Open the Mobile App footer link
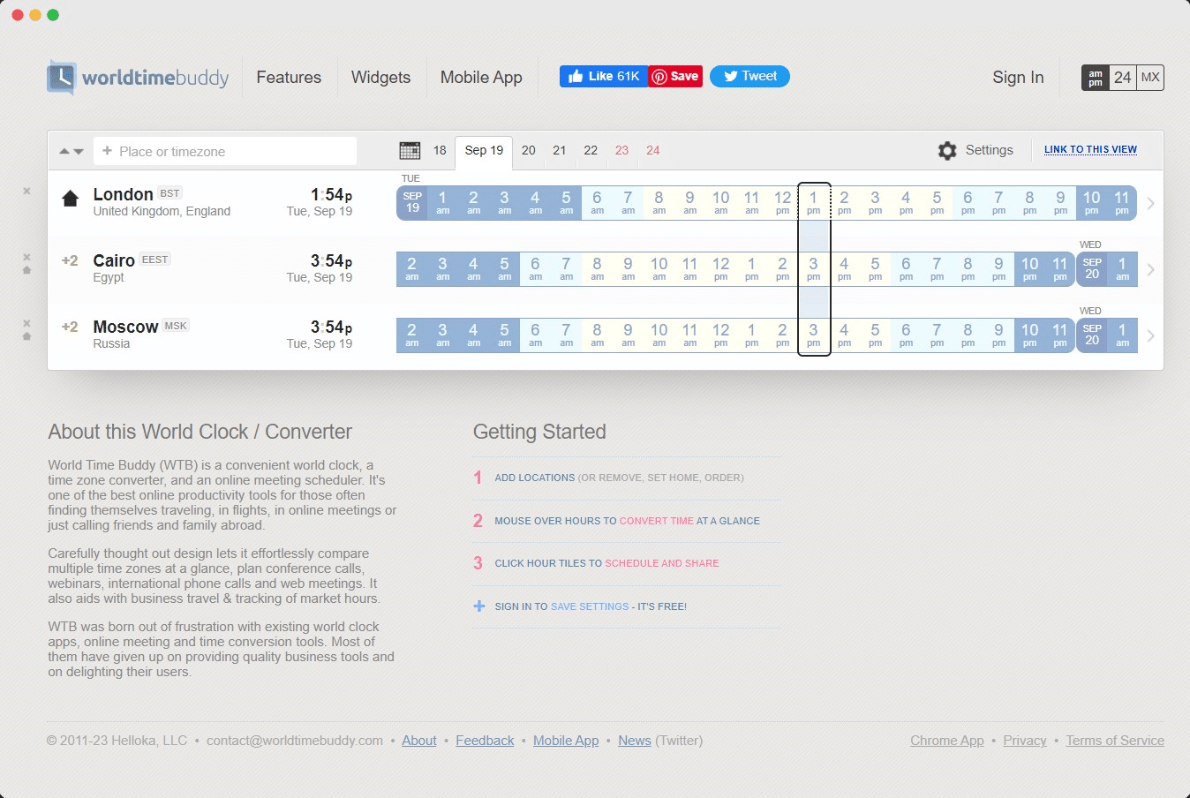 [566, 741]
